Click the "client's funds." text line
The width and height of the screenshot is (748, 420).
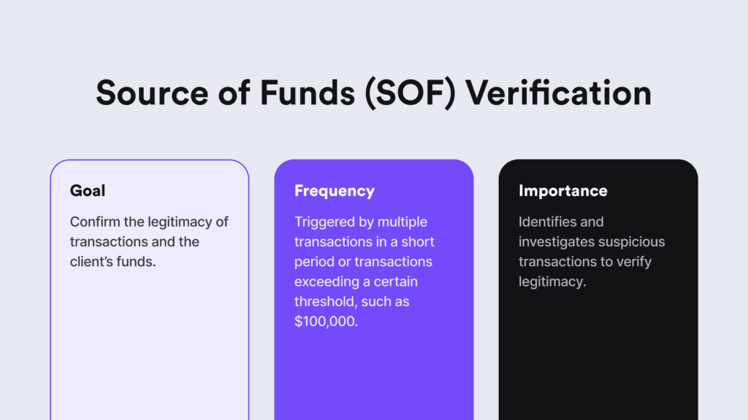click(x=113, y=261)
